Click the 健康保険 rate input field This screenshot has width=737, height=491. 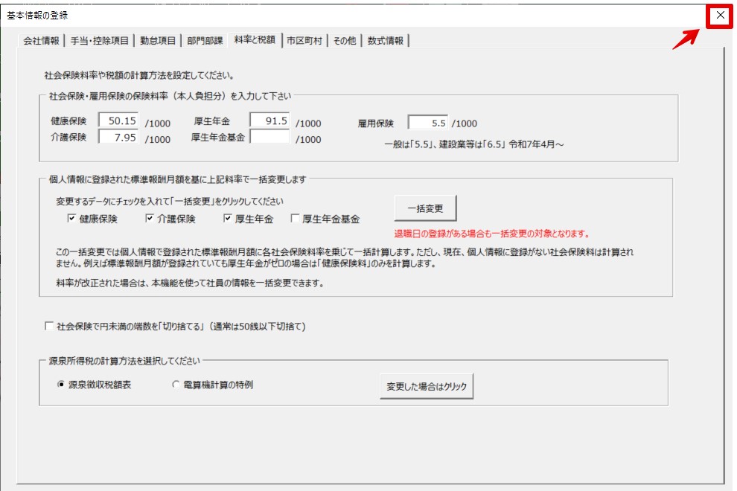[x=118, y=121]
